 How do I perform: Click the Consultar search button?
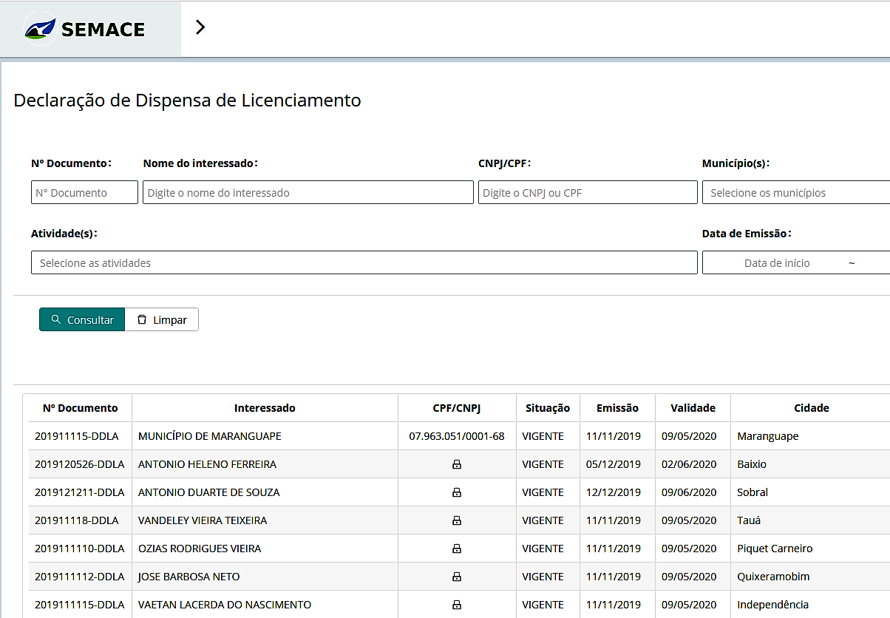82,319
